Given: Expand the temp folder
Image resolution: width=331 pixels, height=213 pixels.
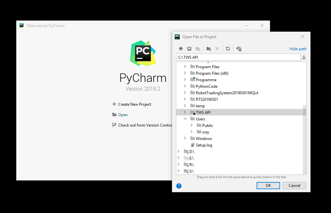Looking at the screenshot, I should [x=185, y=106].
